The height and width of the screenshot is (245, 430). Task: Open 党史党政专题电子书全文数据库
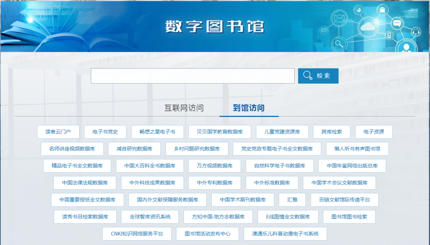coord(277,149)
